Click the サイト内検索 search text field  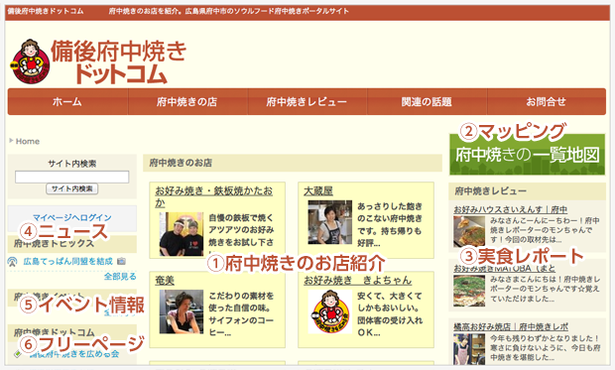71,177
